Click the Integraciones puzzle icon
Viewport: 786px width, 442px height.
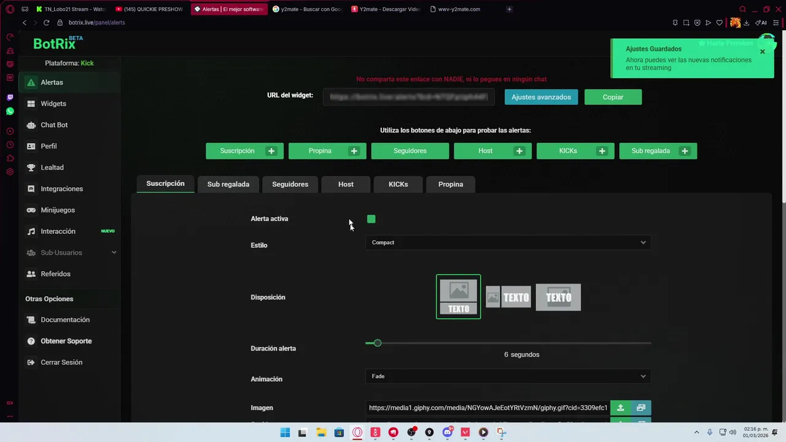pos(31,189)
